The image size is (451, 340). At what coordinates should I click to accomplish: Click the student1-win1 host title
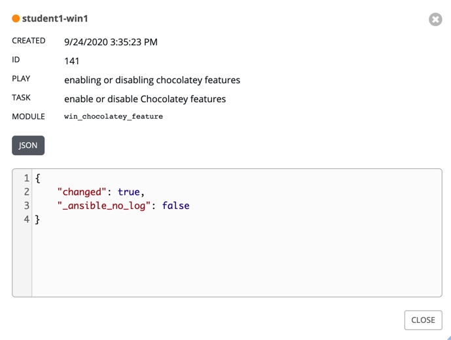(x=55, y=19)
